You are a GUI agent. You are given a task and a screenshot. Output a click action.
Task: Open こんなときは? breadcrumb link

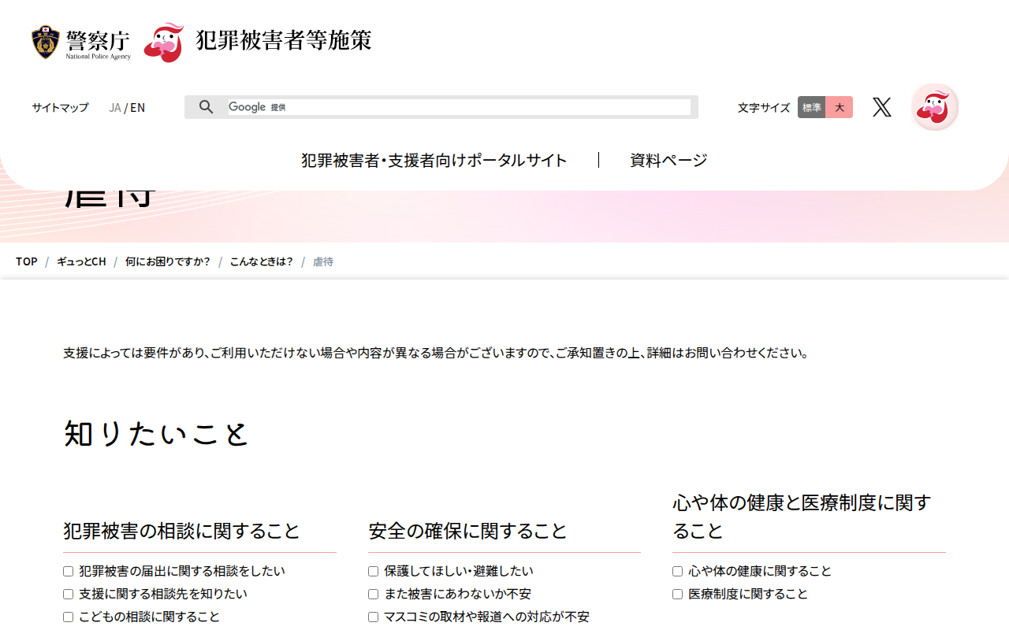coord(262,261)
